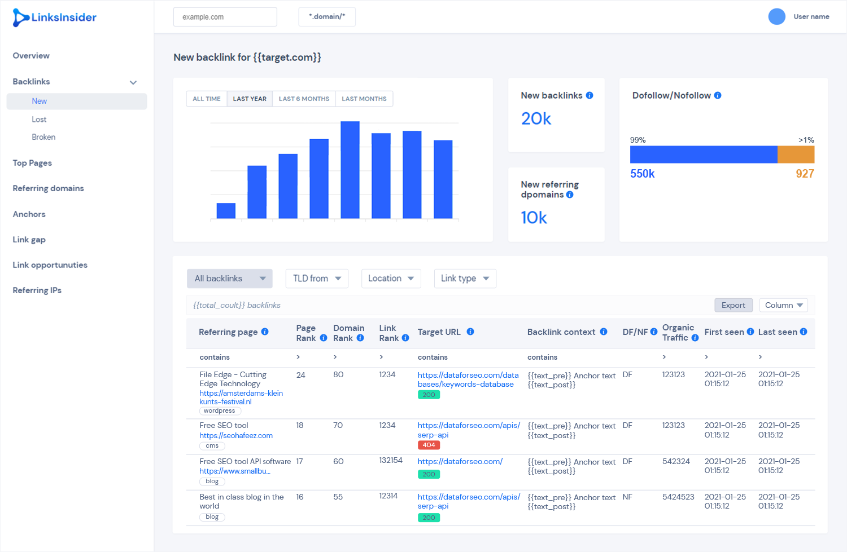This screenshot has width=847, height=552.
Task: Click the orange nofollow bar segment
Action: pyautogui.click(x=796, y=154)
